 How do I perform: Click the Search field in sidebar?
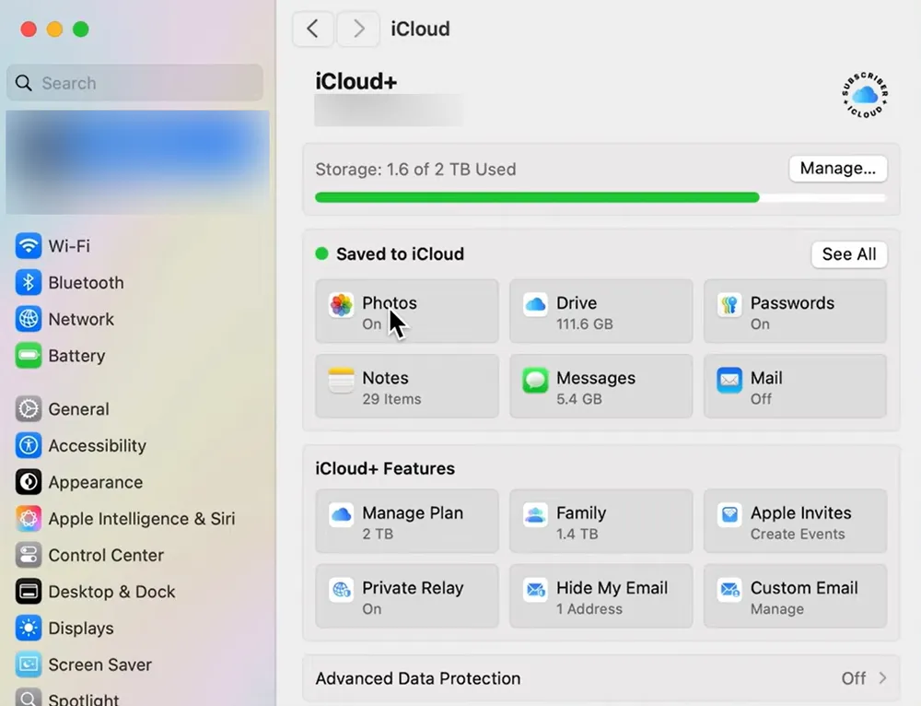click(134, 83)
